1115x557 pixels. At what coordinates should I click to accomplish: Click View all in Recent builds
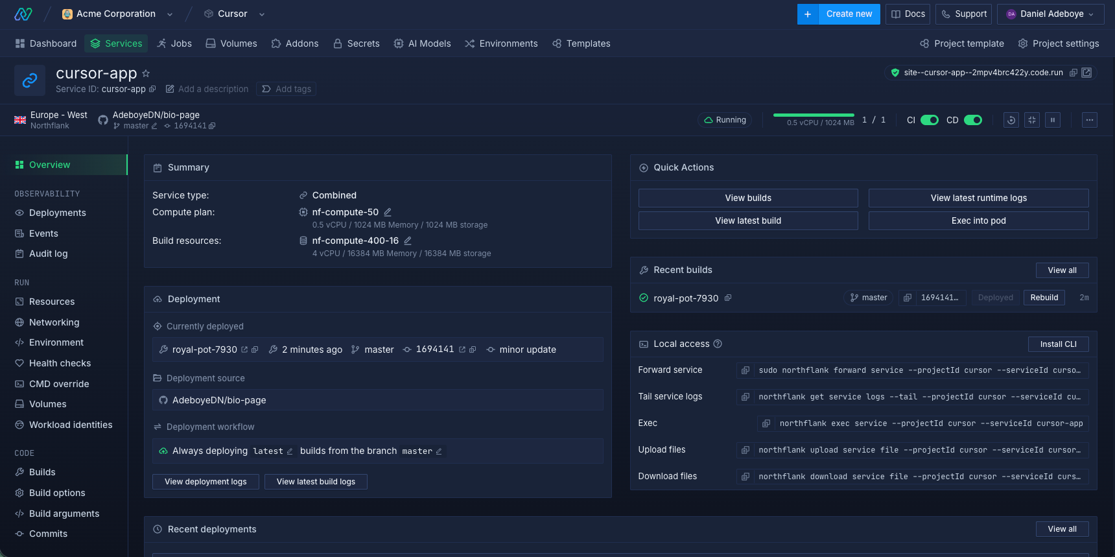click(1062, 270)
